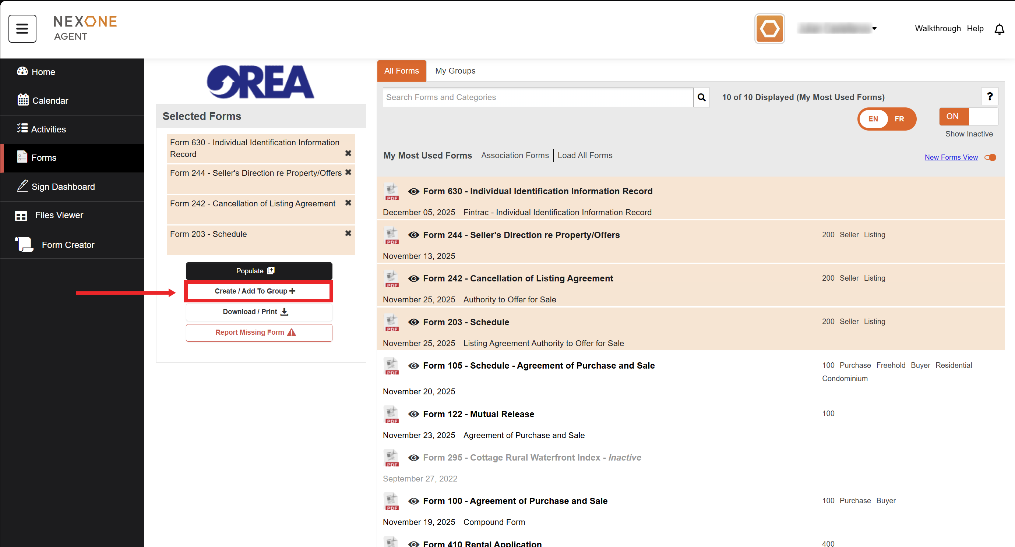Expand the user account dropdown arrow
Viewport: 1015px width, 547px height.
pyautogui.click(x=874, y=29)
